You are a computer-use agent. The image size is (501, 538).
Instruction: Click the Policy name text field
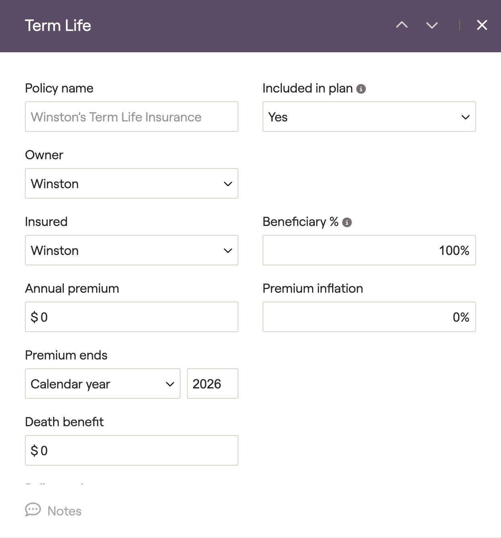(131, 117)
